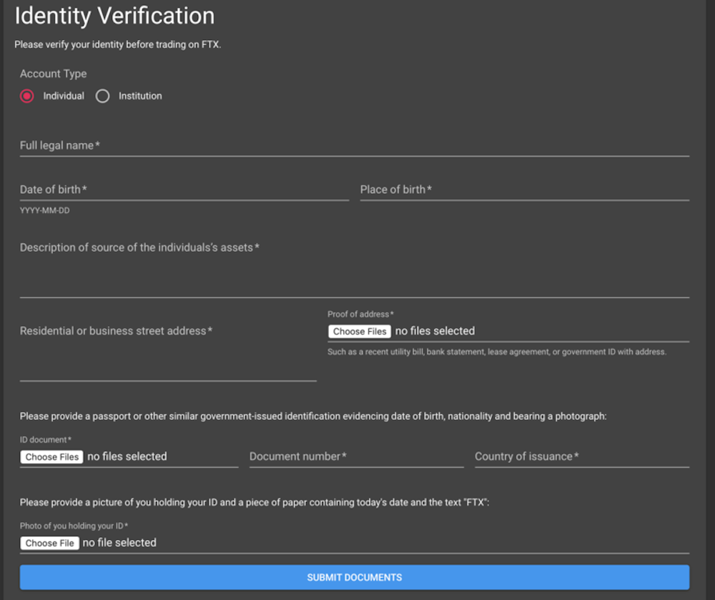This screenshot has height=600, width=715.
Task: Click 'Please verify your identity before trading' text
Action: 118,44
